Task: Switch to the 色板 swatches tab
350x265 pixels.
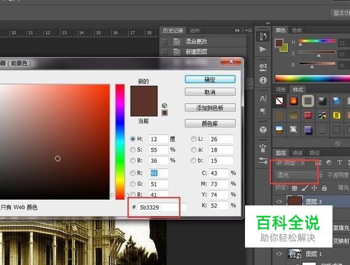Action: 297,30
